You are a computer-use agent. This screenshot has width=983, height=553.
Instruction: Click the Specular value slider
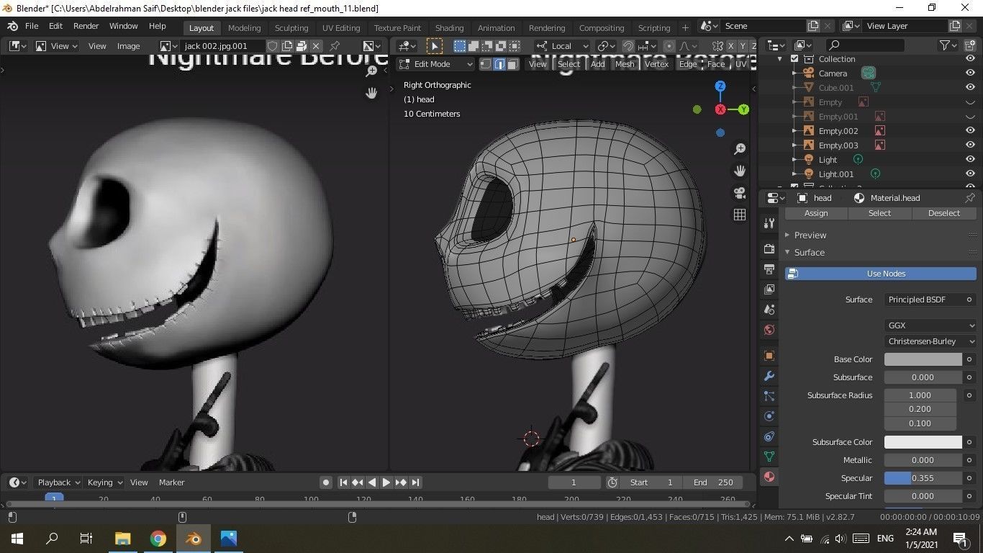click(x=923, y=478)
